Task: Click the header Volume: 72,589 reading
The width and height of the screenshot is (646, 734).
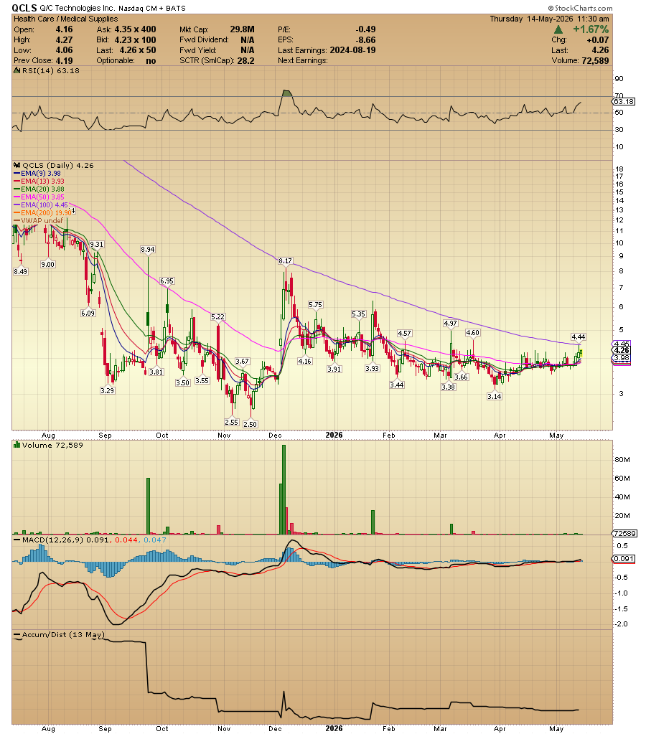Action: pos(580,61)
